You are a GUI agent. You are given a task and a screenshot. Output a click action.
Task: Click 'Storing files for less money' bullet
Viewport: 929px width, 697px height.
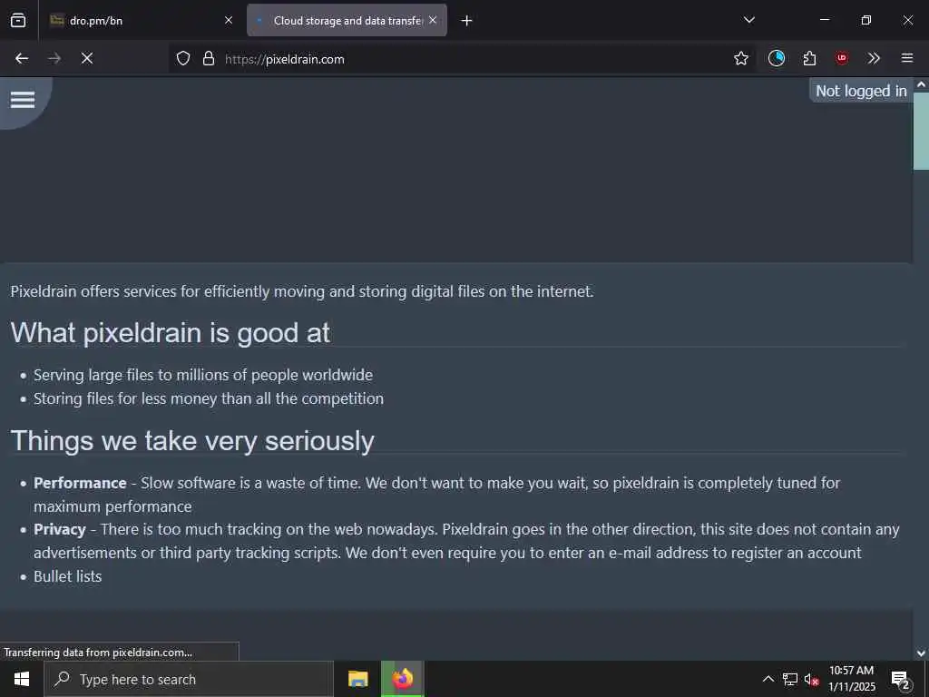(x=209, y=399)
